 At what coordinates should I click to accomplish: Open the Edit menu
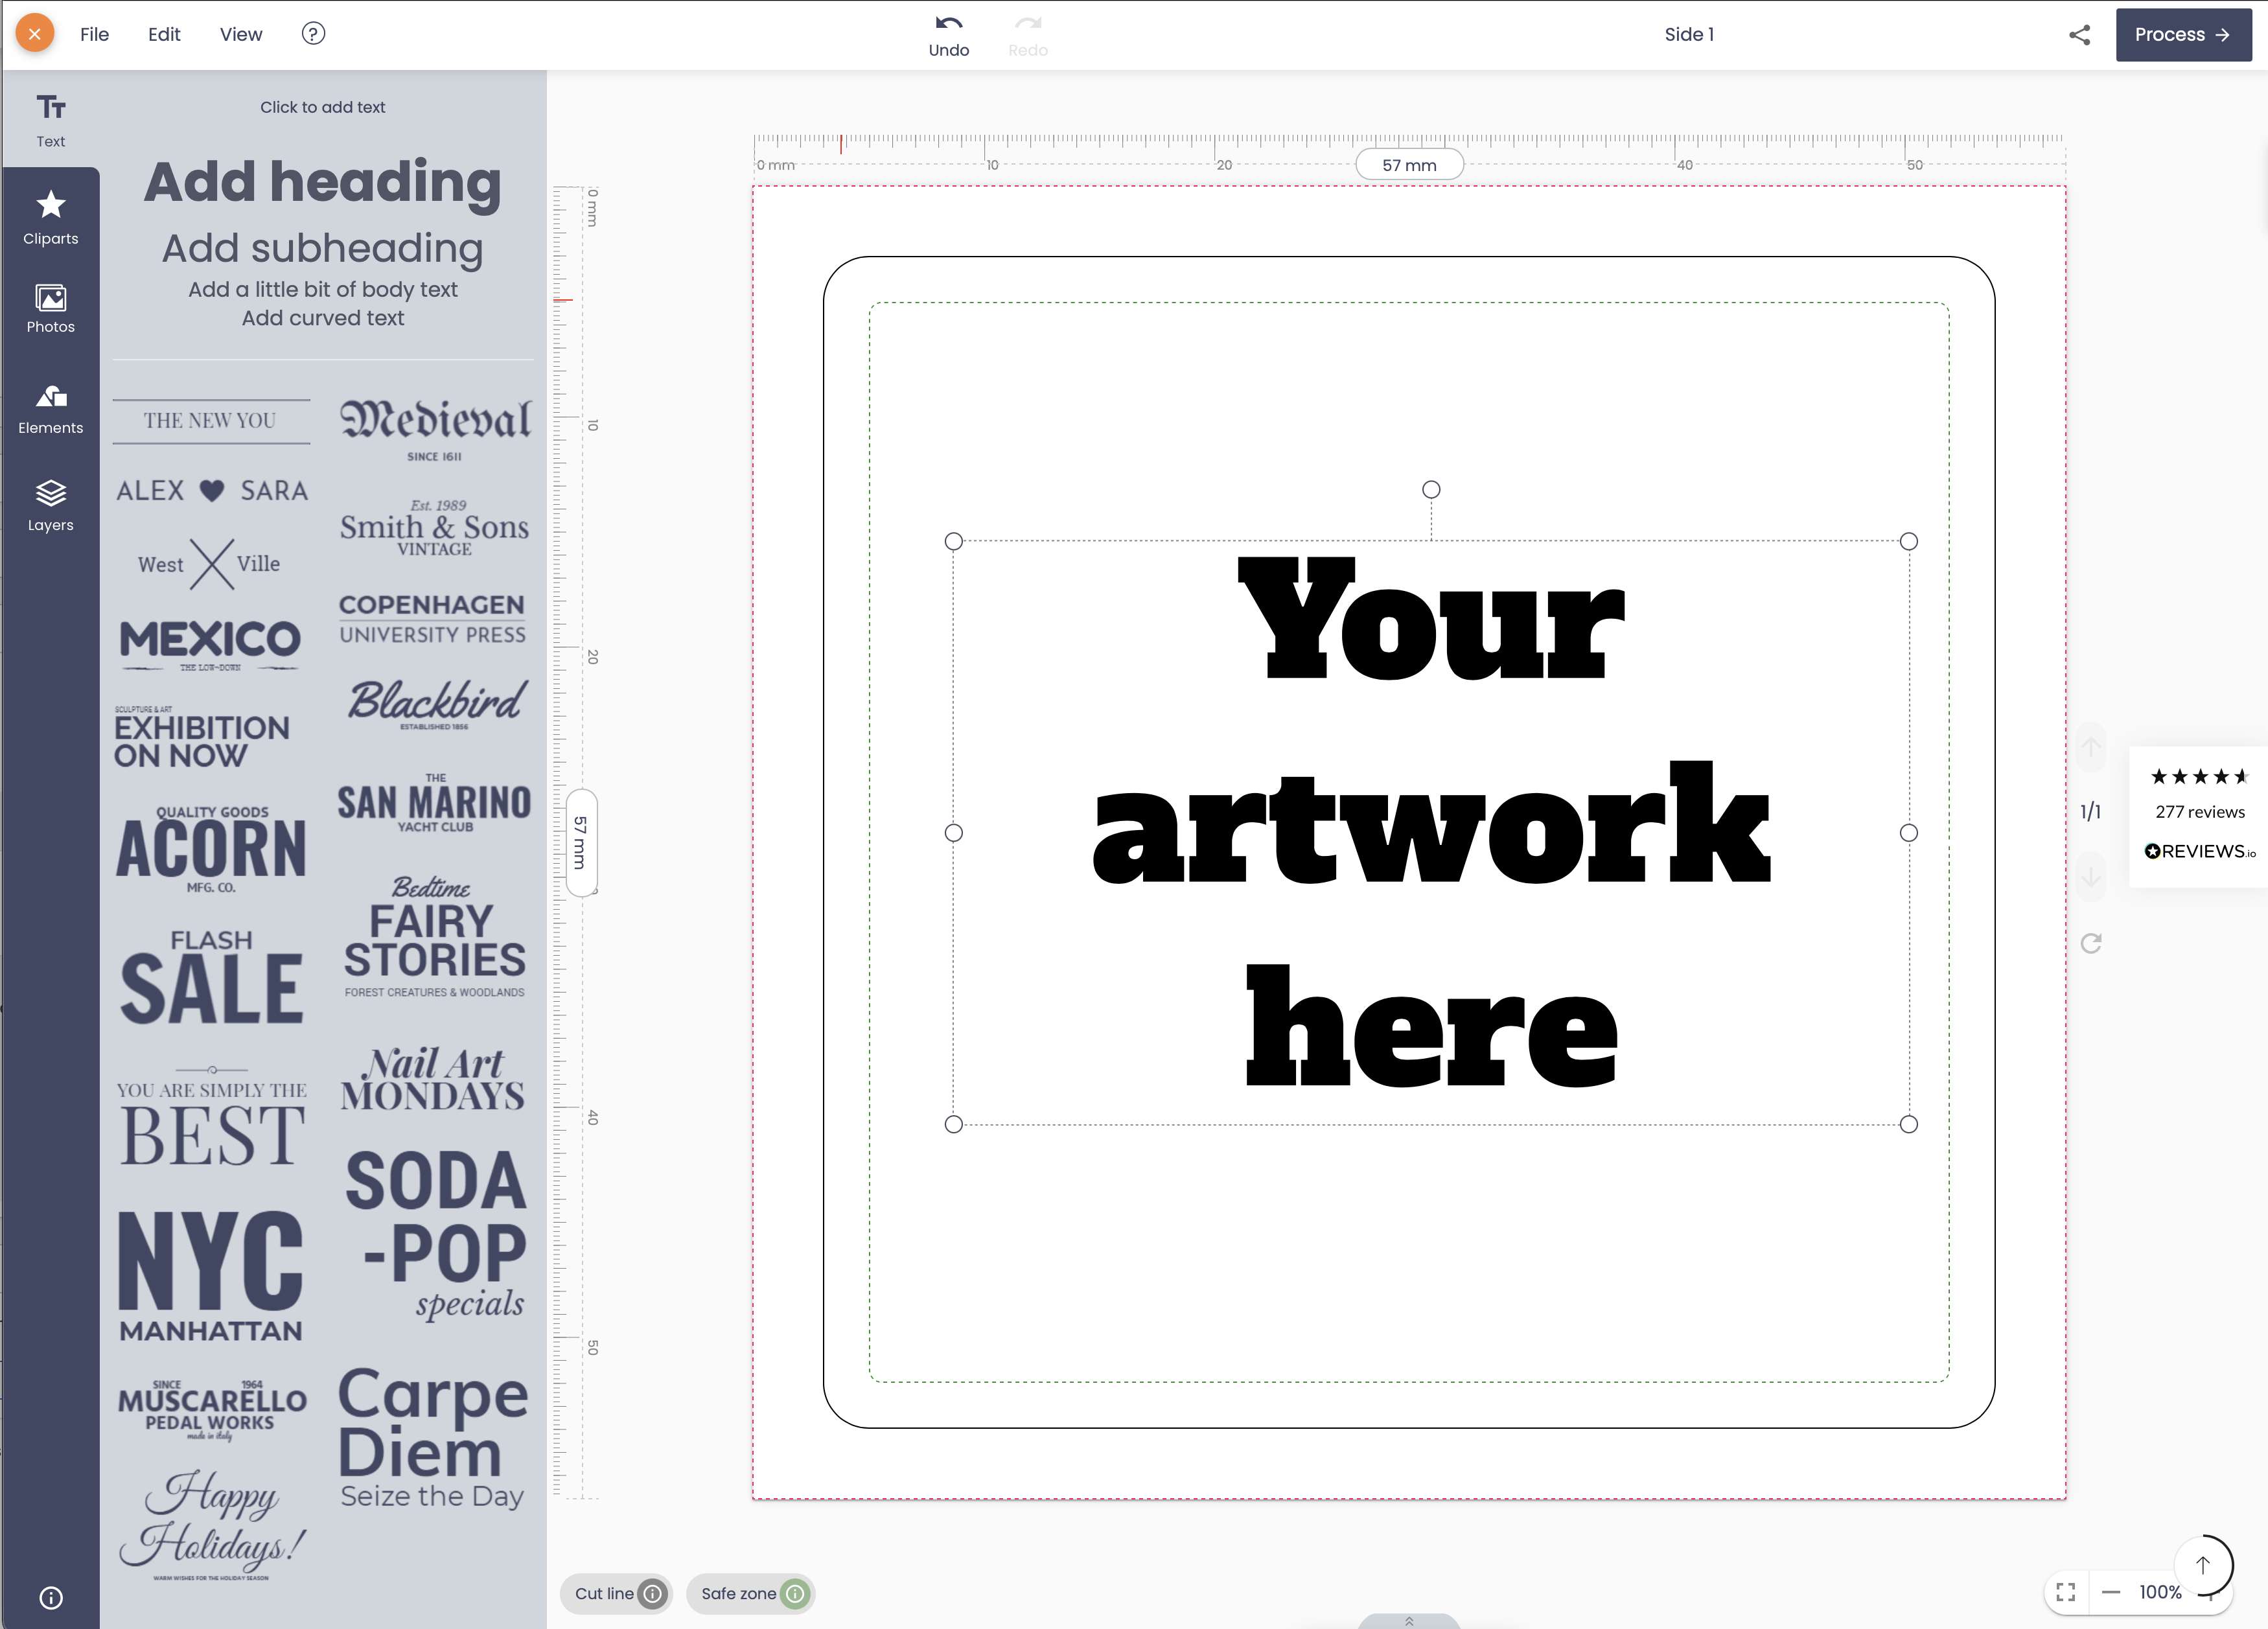coord(164,34)
